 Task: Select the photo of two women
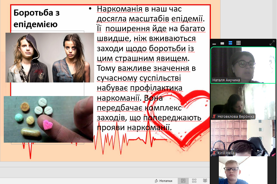[x=50, y=58]
